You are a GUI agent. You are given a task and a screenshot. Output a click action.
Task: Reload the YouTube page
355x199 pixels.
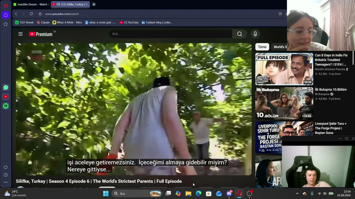point(31,14)
